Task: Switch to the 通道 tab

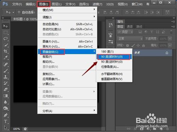Action: tap(130, 27)
